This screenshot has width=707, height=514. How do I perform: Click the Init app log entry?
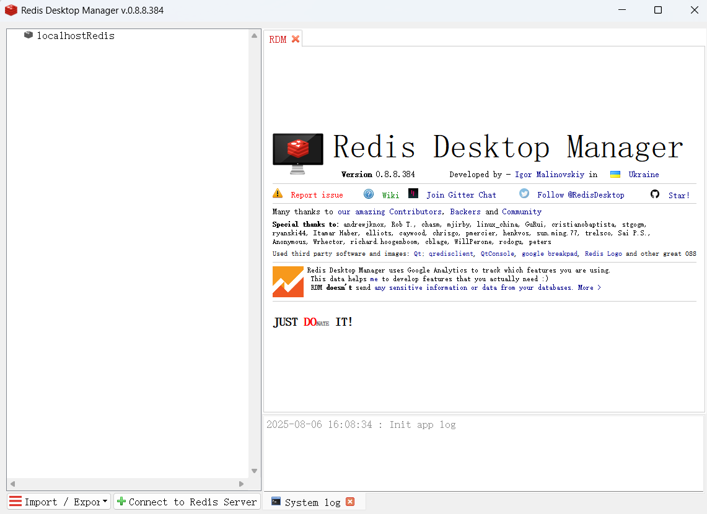coord(361,424)
